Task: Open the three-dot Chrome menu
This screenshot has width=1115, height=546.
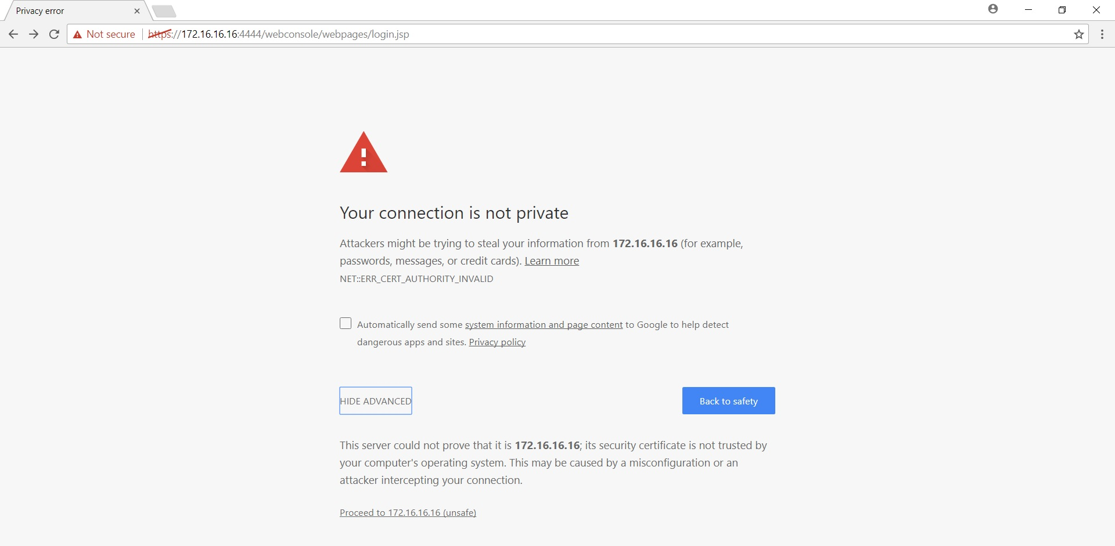Action: click(1102, 34)
